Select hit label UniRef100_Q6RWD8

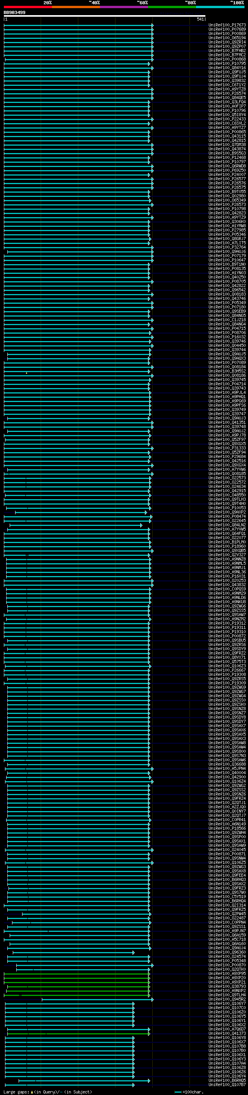[x=227, y=166]
